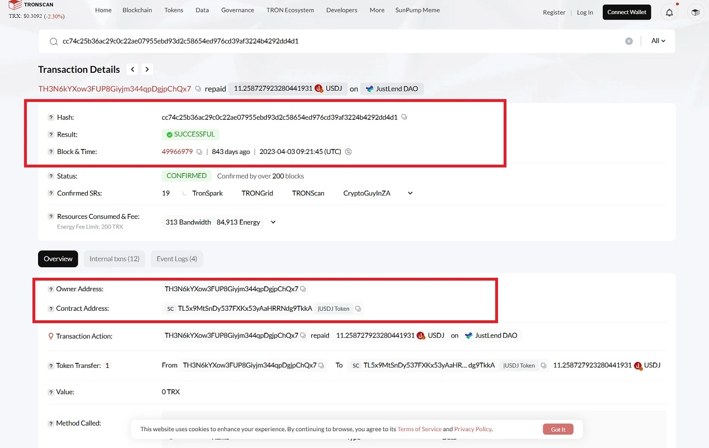Click the TRONGrid super representative
This screenshot has width=709, height=448.
tap(257, 193)
